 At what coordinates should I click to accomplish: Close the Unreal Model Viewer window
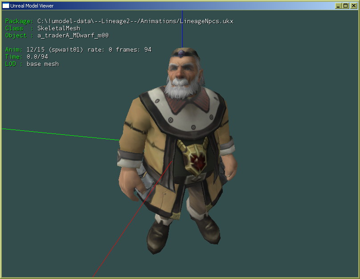click(354, 6)
